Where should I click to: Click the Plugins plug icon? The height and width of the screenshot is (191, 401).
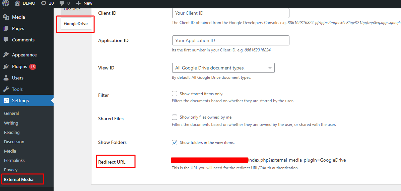(x=6, y=66)
